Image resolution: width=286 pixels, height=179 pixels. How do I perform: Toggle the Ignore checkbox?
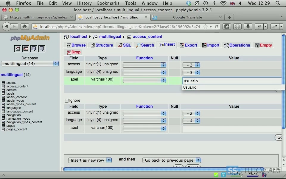click(66, 101)
